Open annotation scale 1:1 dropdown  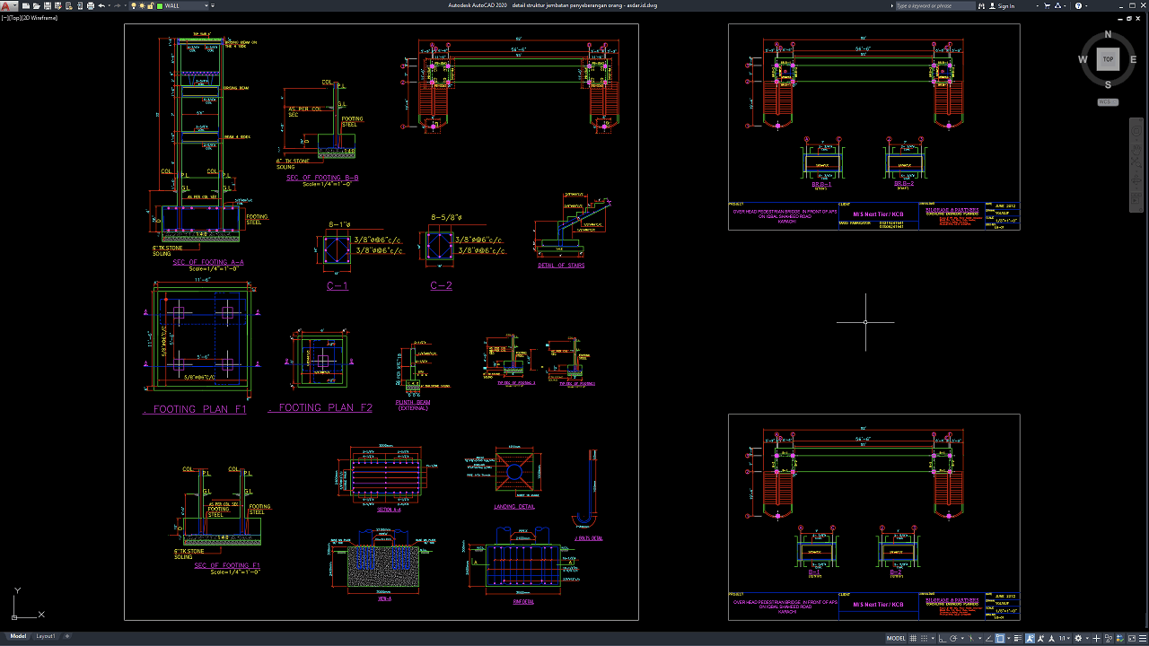pyautogui.click(x=1063, y=639)
